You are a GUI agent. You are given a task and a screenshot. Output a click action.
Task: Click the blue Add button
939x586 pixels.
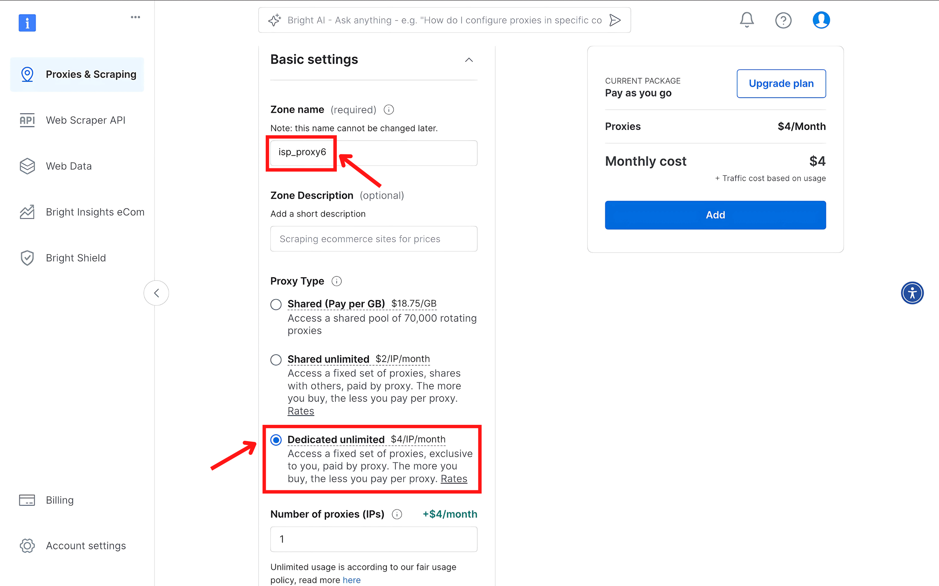click(715, 215)
